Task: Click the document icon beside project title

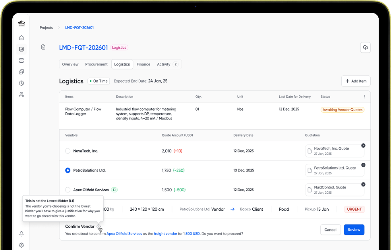Action: point(43,47)
